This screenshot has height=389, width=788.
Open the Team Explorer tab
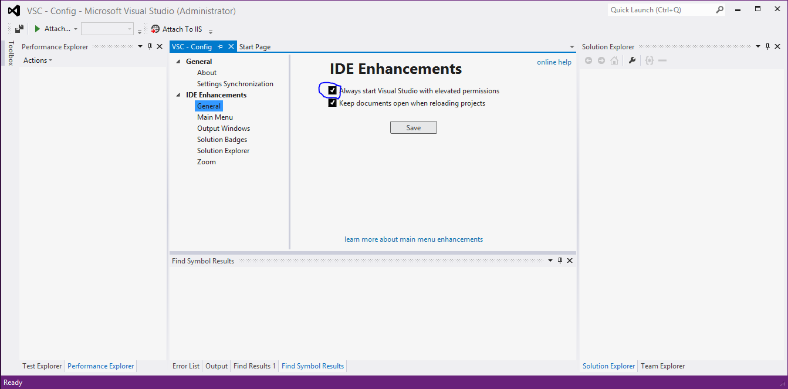(662, 366)
